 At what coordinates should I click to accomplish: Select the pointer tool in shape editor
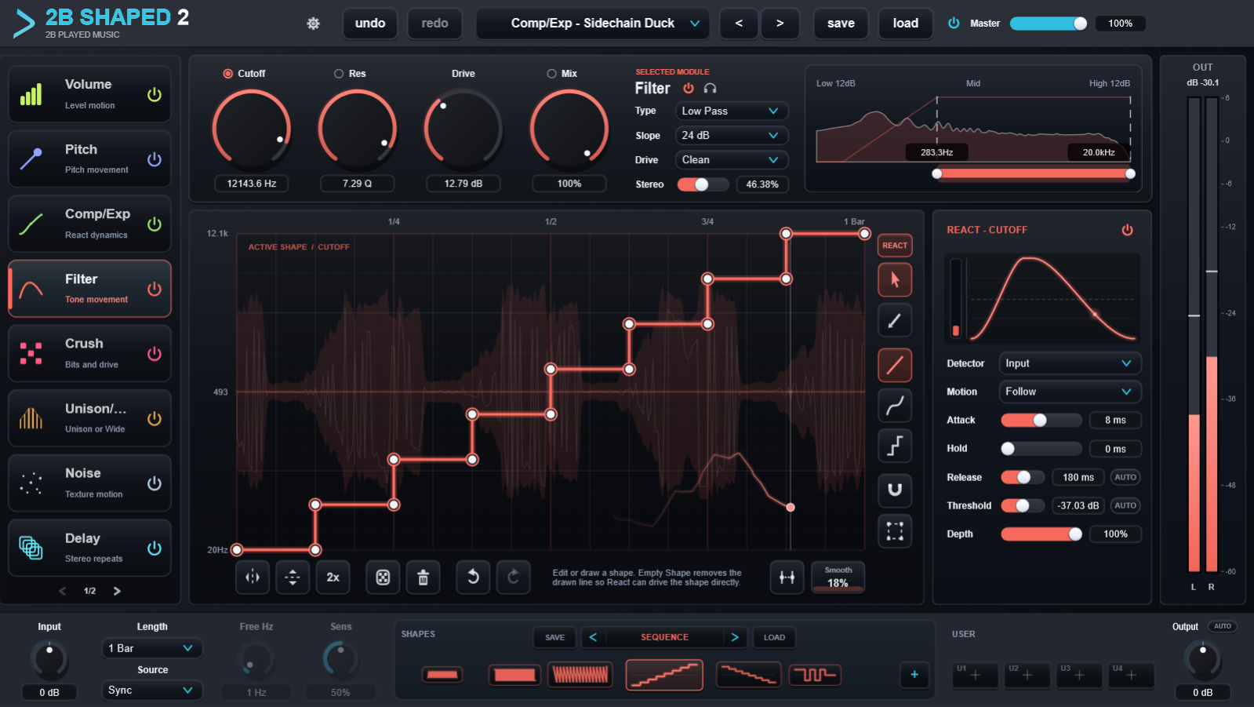click(895, 280)
